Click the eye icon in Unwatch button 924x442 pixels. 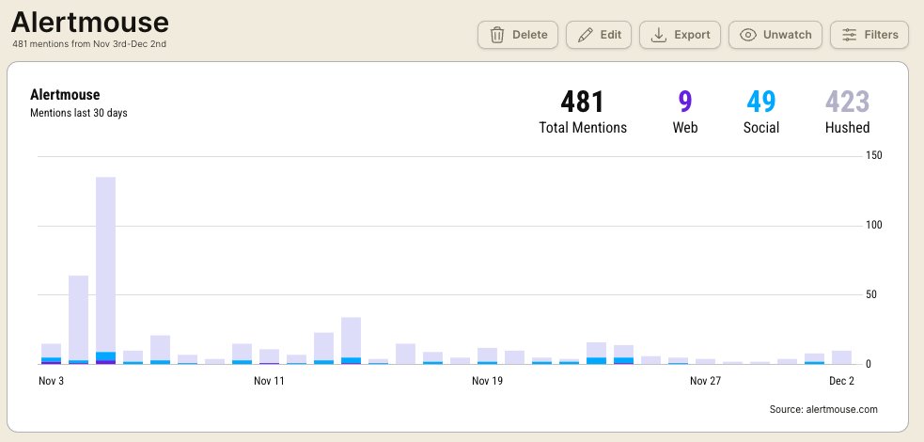pos(748,35)
